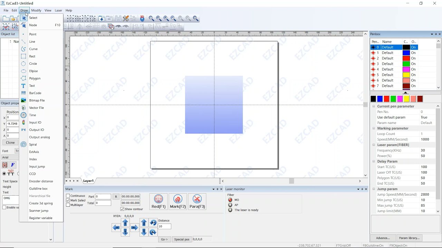Collapse the Laser param[FIBER] section

(x=374, y=145)
